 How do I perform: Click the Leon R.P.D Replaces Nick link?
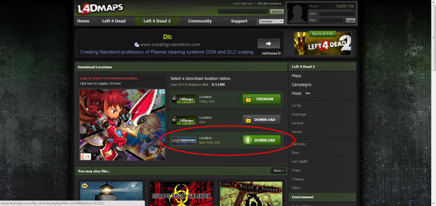click(189, 85)
